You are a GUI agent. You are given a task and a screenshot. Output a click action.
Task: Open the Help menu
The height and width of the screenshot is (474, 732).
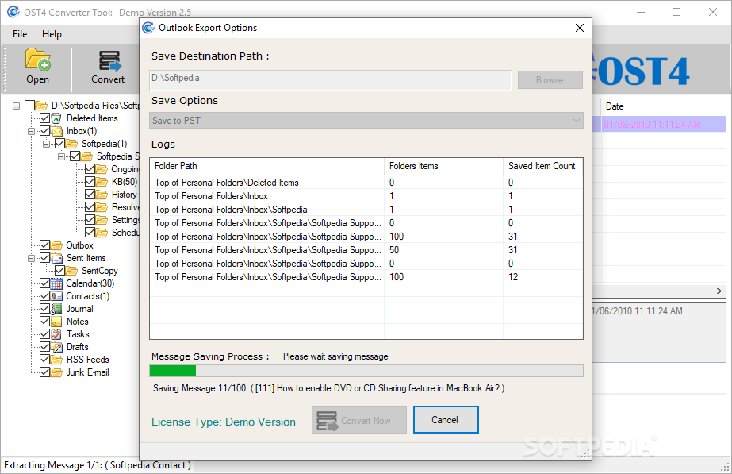coord(52,33)
